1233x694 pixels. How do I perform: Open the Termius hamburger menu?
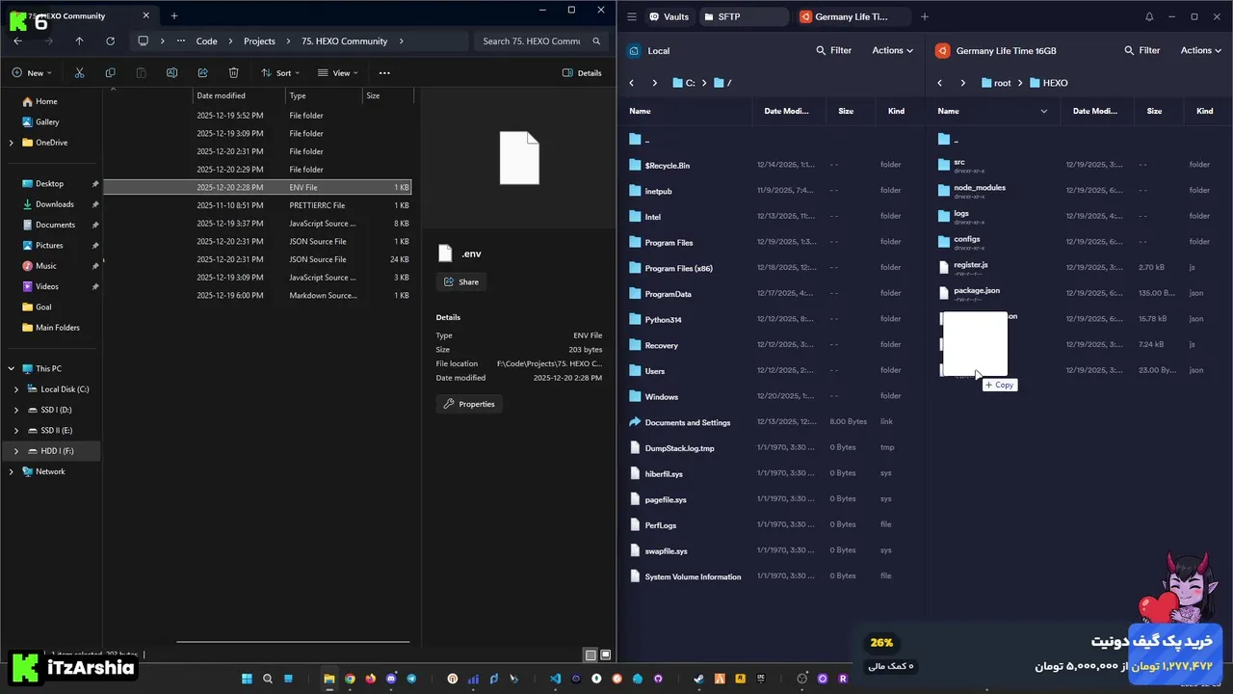pyautogui.click(x=632, y=16)
